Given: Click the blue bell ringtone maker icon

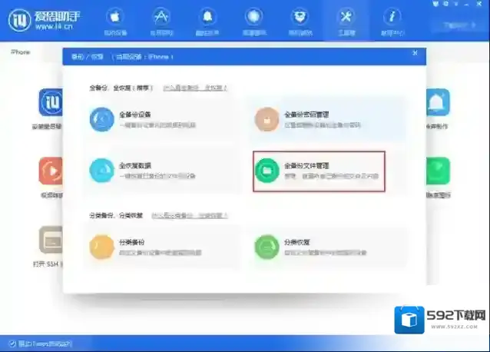Looking at the screenshot, I should pos(438,101).
